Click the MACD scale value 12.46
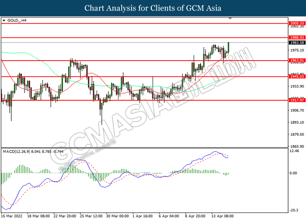This screenshot has height=218, width=306. [x=295, y=151]
